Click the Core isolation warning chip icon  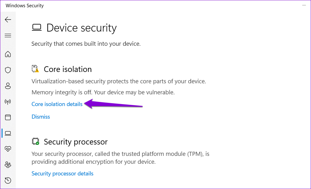tap(35, 69)
